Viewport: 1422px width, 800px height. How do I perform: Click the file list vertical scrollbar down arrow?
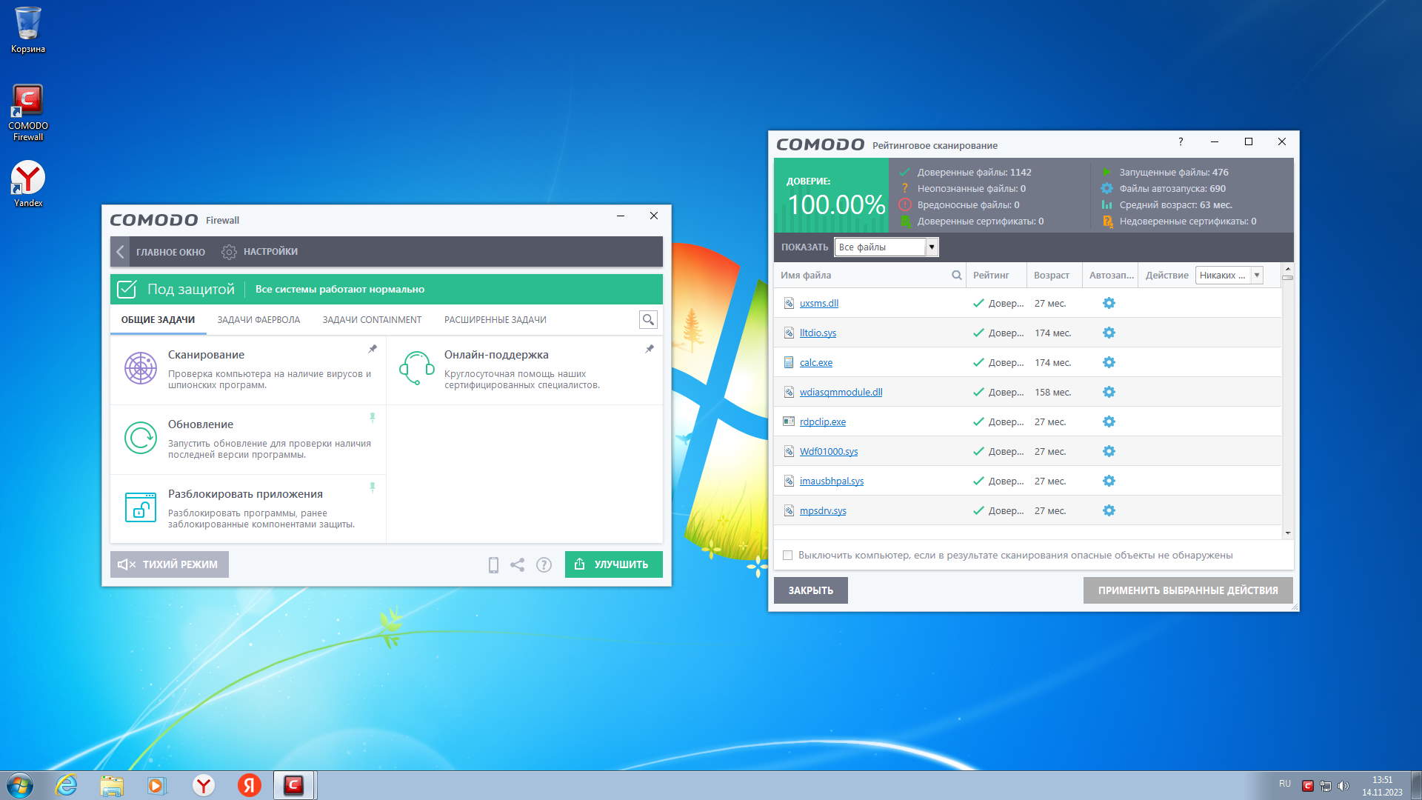pyautogui.click(x=1288, y=533)
